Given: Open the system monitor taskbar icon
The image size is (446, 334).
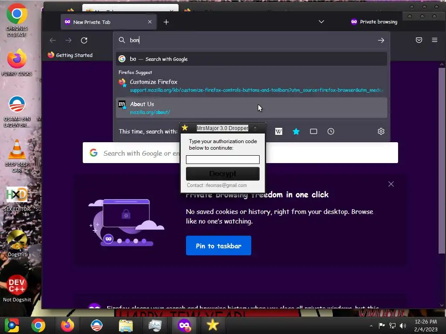Looking at the screenshot, I should tap(155, 325).
